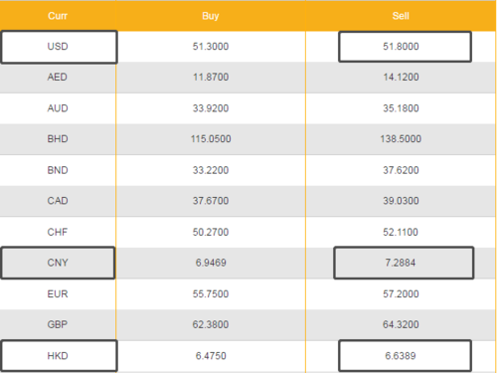Click BHD sell rate 138.5000
Screen dimensions: 497x373
401,139
